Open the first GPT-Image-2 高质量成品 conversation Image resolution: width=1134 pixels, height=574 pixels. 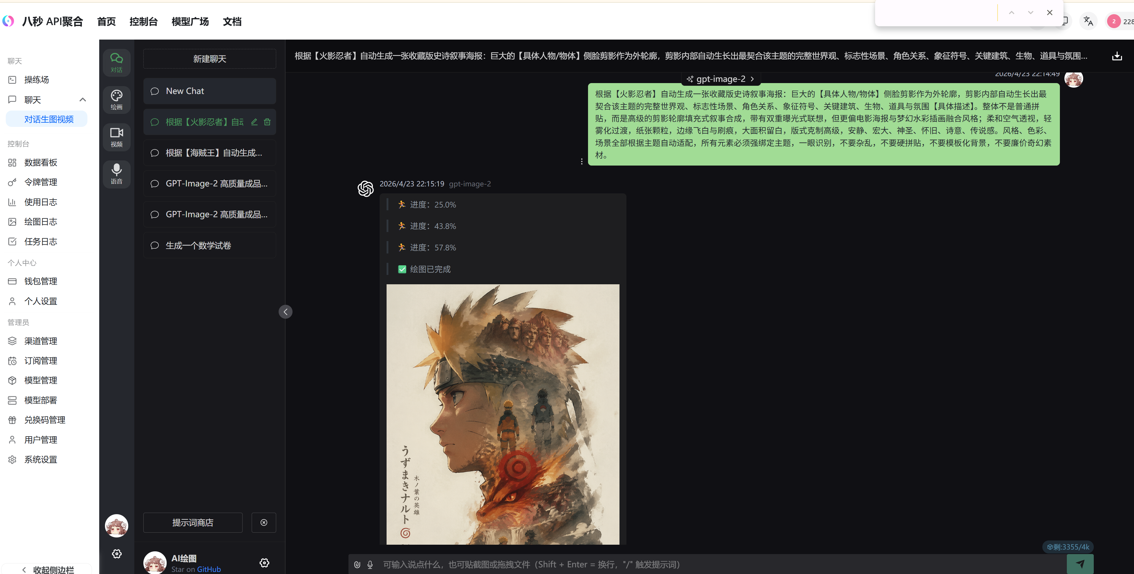pyautogui.click(x=210, y=183)
